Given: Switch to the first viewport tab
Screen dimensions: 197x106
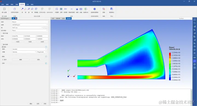Looking at the screenshot, I should pos(53,18).
